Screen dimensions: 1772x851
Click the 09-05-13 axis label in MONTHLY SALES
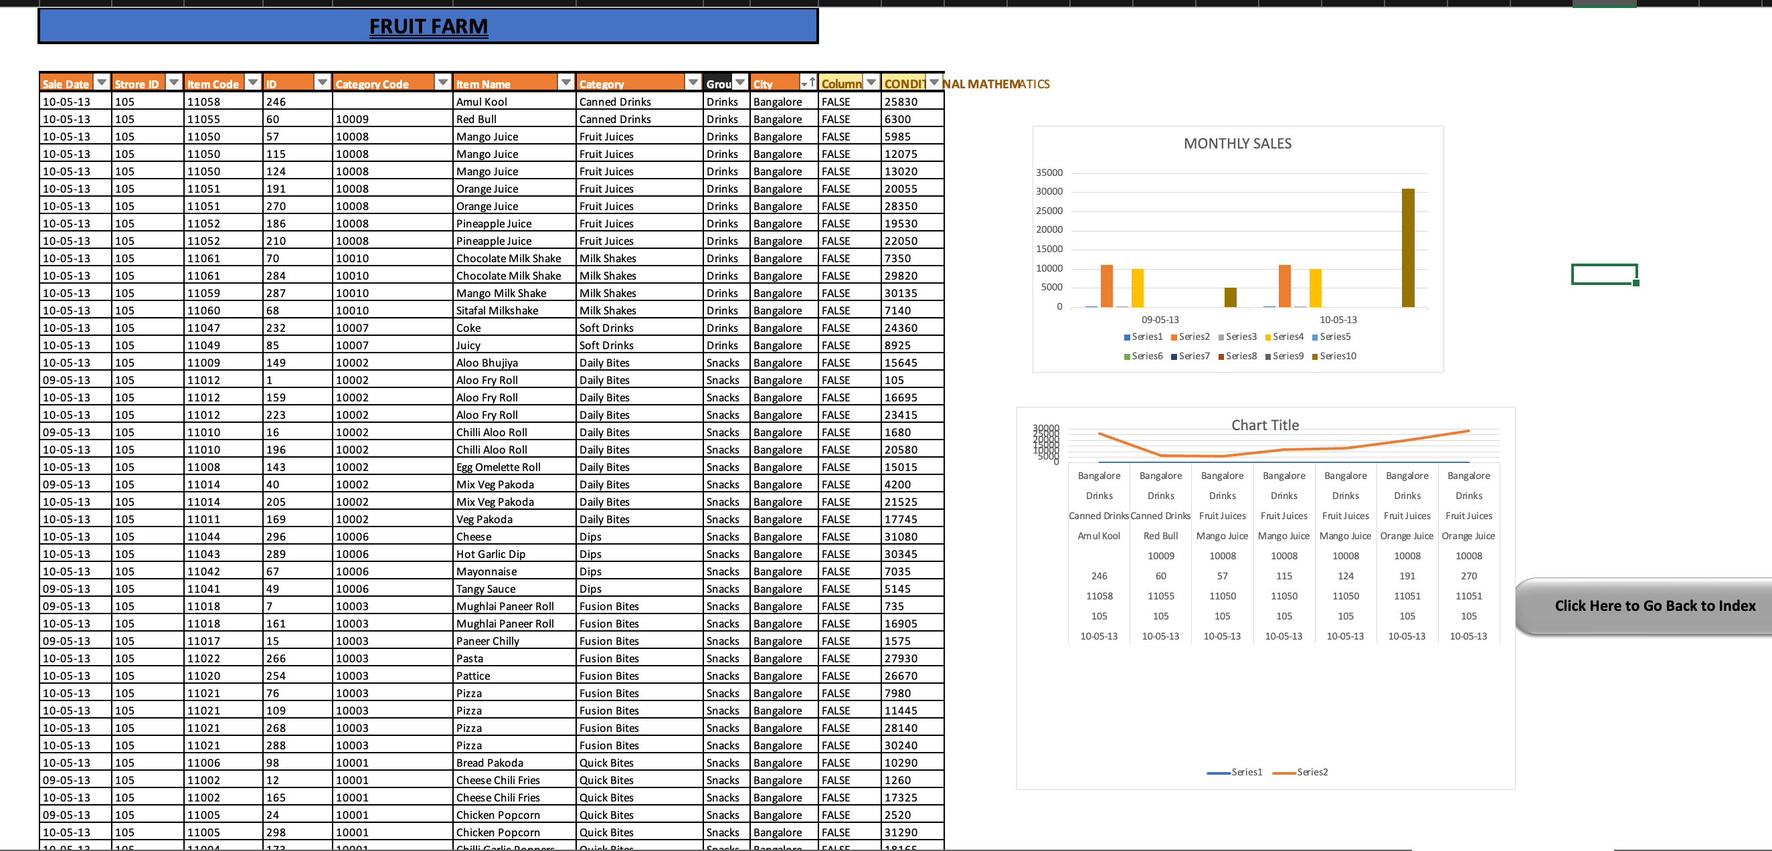pos(1160,320)
